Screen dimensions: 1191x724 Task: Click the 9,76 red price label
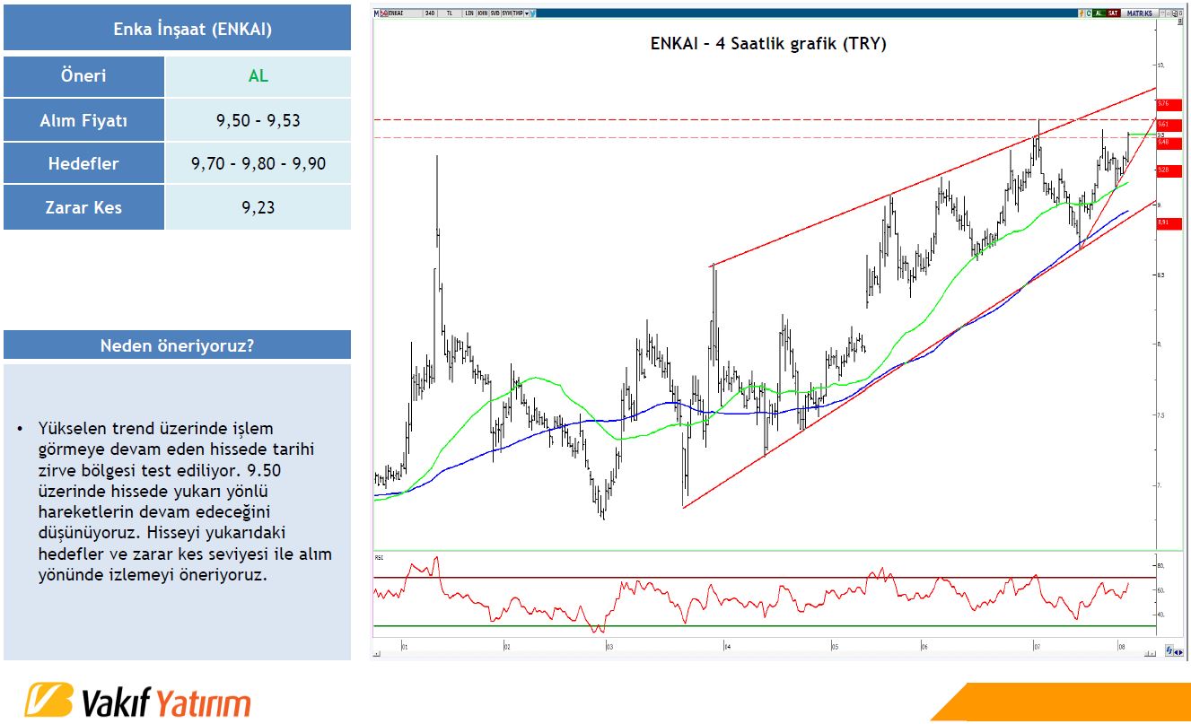1169,104
